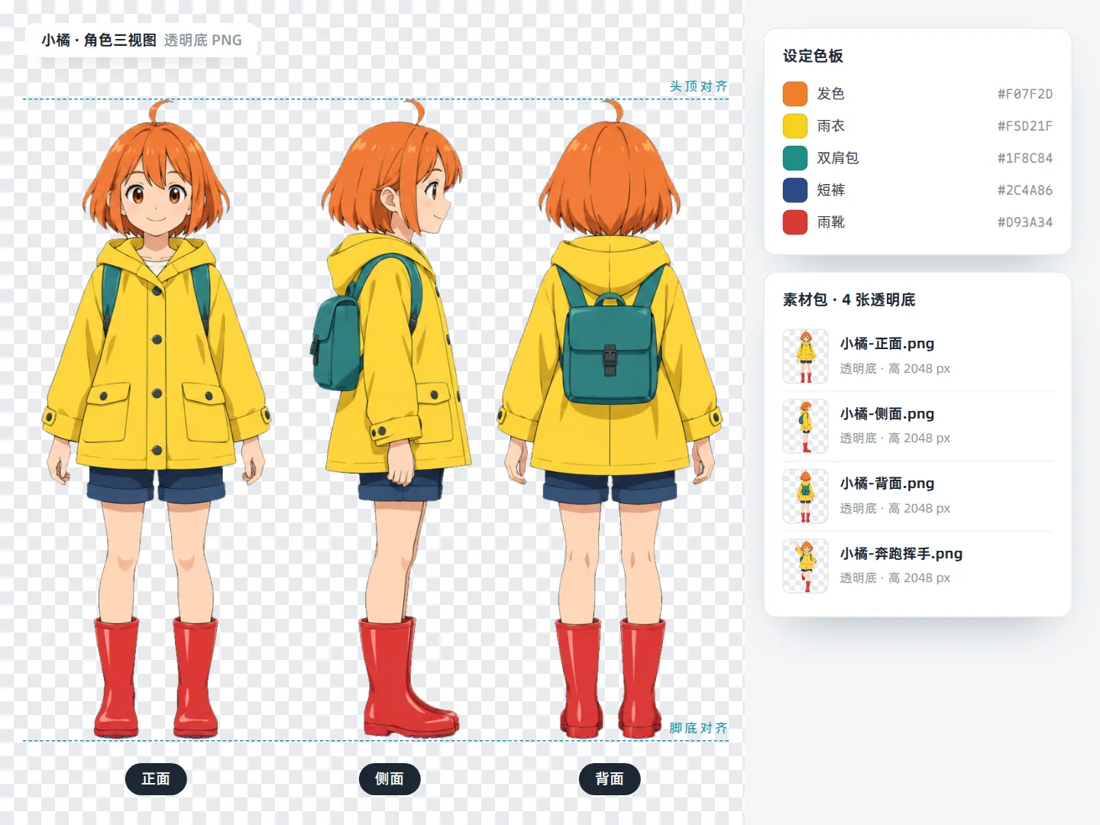
Task: Click the 素材包 · 4 张透明底 heading
Action: (849, 299)
